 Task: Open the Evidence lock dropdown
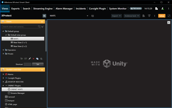point(132,16)
